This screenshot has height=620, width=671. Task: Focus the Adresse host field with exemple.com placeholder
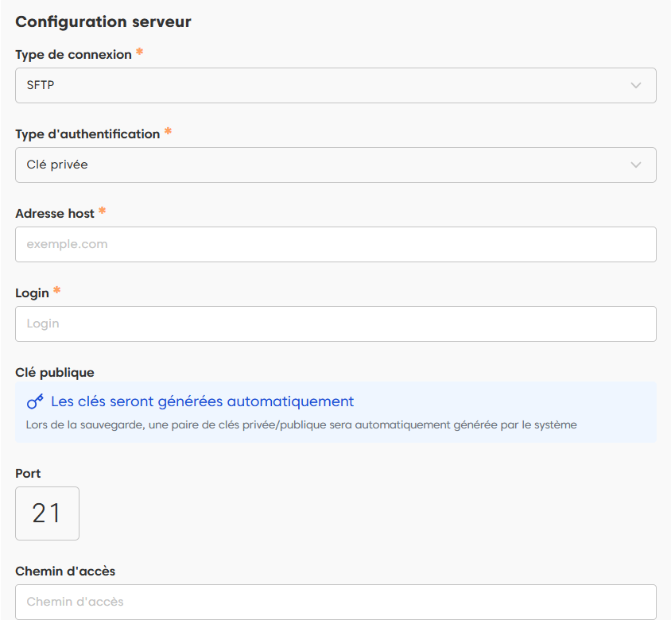pos(335,244)
